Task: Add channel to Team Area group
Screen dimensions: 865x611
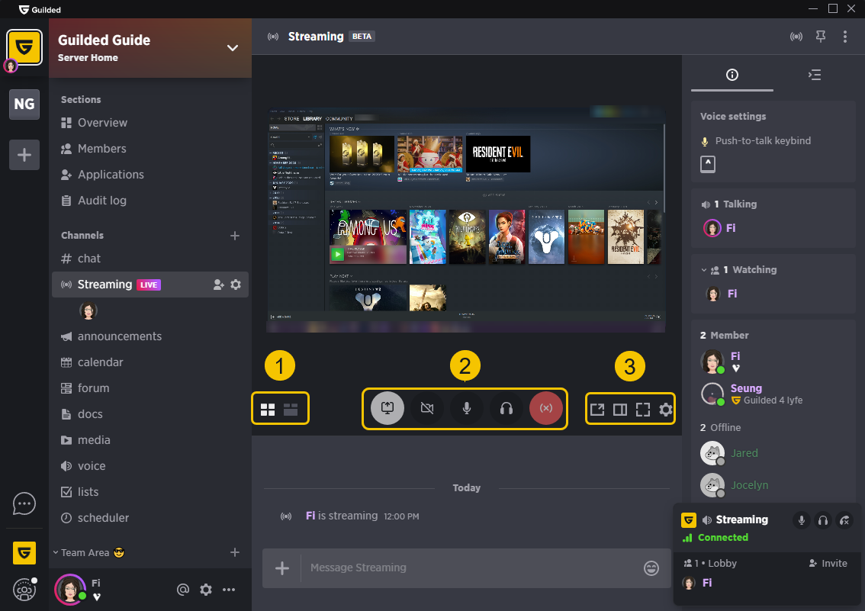Action: coord(235,552)
